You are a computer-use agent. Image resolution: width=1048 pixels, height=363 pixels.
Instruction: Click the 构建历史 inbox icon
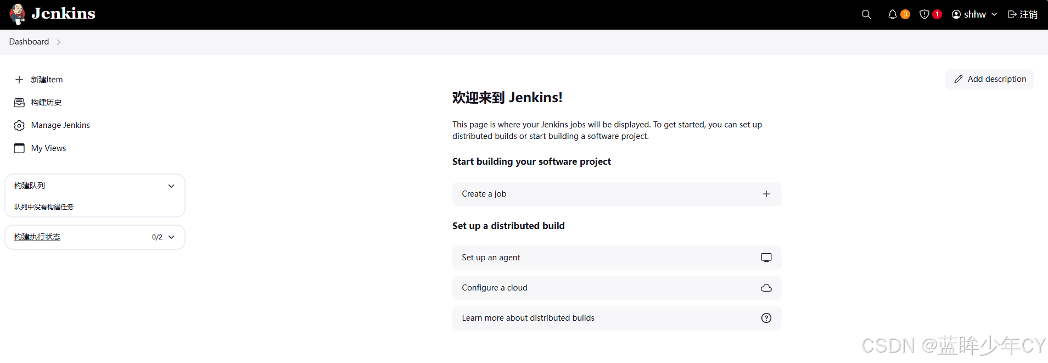[x=19, y=103]
